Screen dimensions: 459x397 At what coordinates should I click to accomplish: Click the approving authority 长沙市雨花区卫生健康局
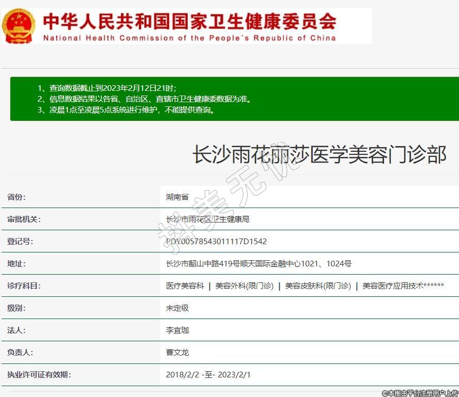click(x=208, y=219)
